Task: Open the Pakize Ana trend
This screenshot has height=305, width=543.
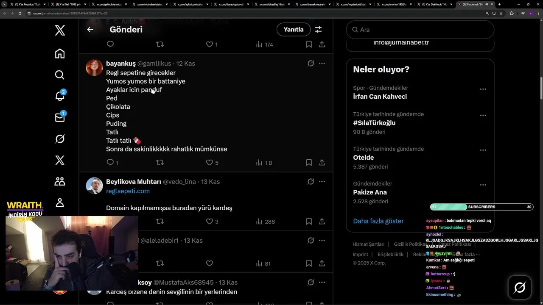Action: (370, 192)
